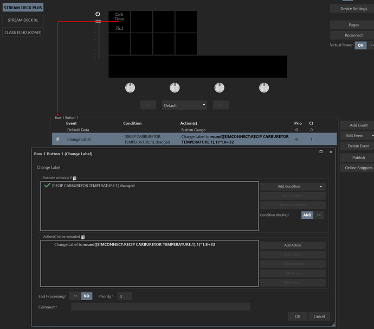
Task: Click the Delete Condition button
Action: point(293,205)
